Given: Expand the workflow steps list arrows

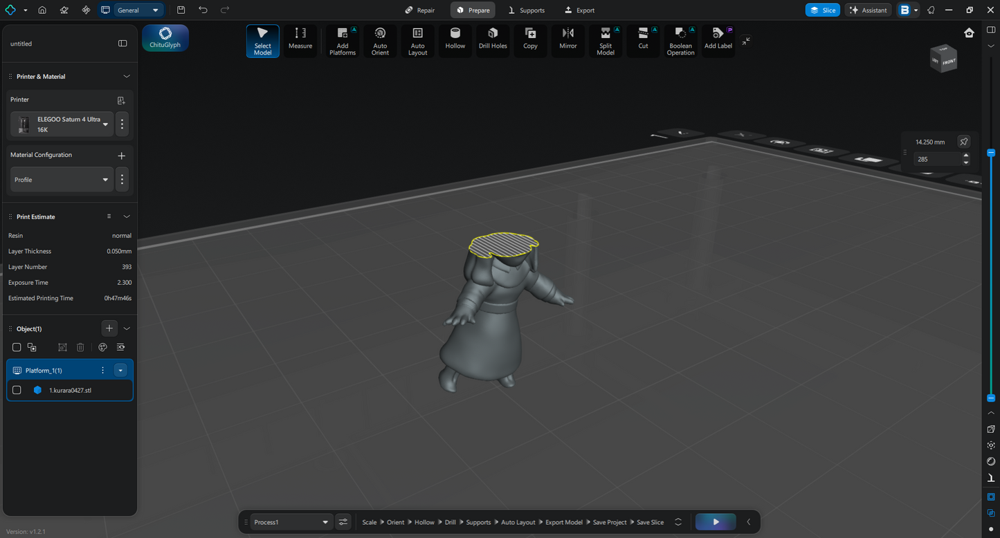Looking at the screenshot, I should point(678,522).
